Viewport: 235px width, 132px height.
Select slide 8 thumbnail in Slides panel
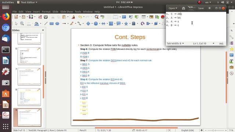pos(29,97)
